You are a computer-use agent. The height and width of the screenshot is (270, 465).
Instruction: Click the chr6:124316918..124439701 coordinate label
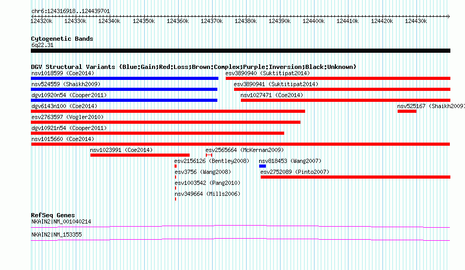(71, 11)
